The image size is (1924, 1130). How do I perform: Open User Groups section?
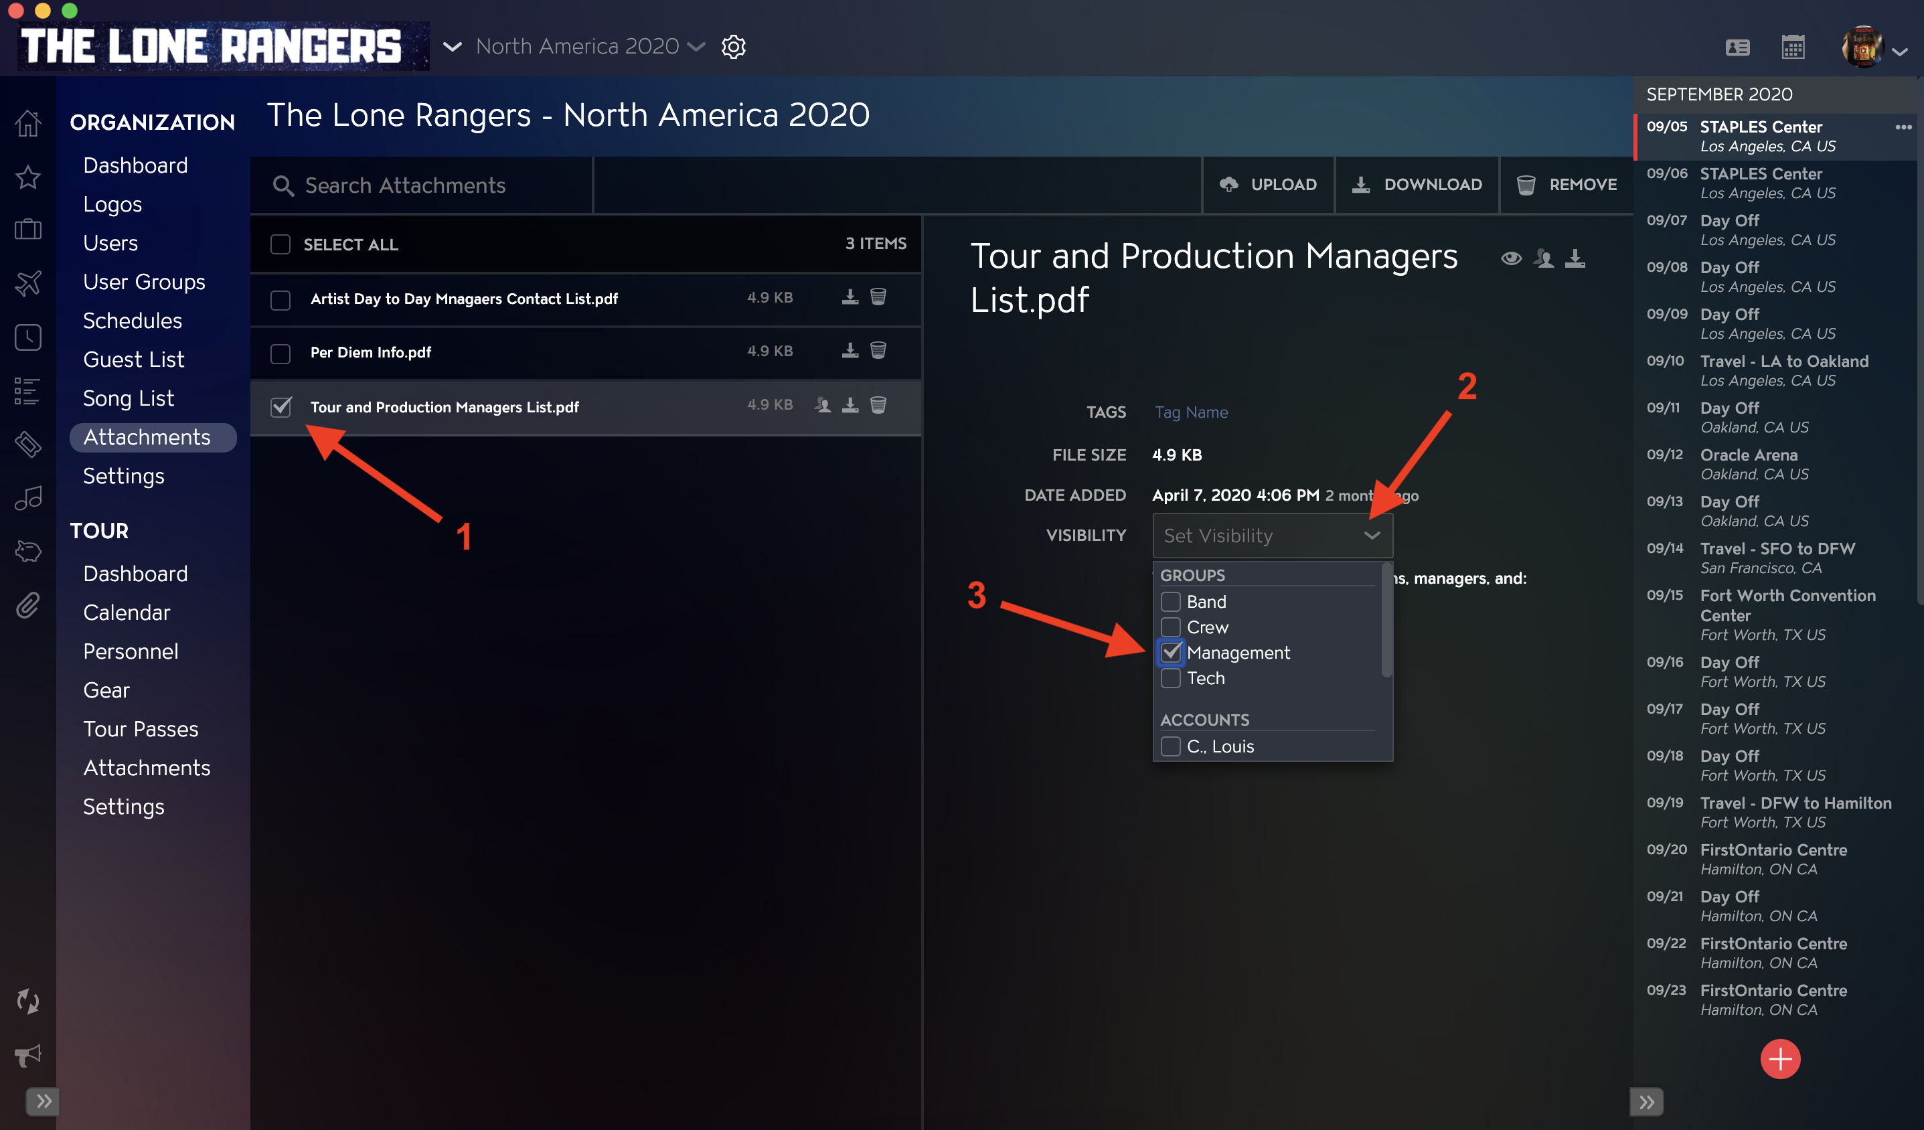143,282
